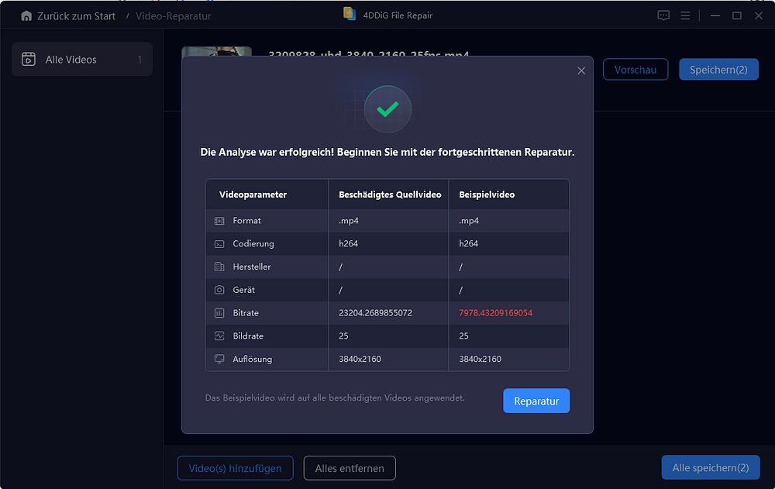
Task: Click the Hersteller row icon
Action: point(219,267)
